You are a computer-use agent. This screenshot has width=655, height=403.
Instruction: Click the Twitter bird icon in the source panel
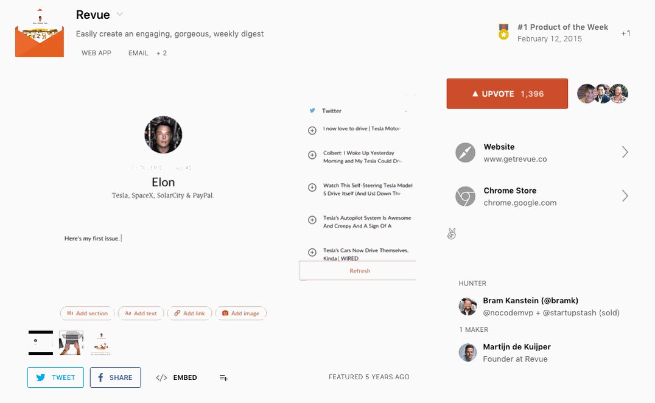(312, 111)
